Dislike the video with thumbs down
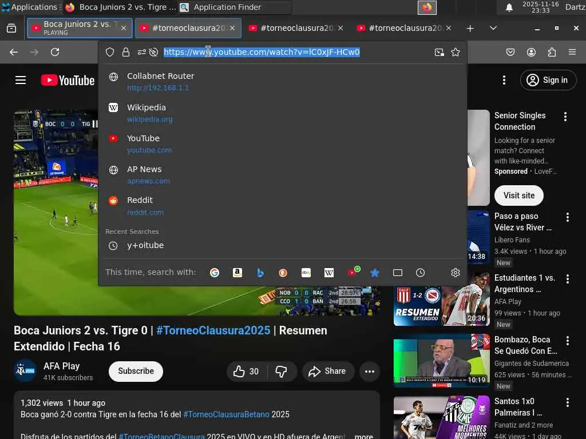Viewport: 586px width, 439px height. click(x=281, y=372)
